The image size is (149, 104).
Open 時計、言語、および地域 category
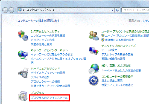click(x=116, y=66)
